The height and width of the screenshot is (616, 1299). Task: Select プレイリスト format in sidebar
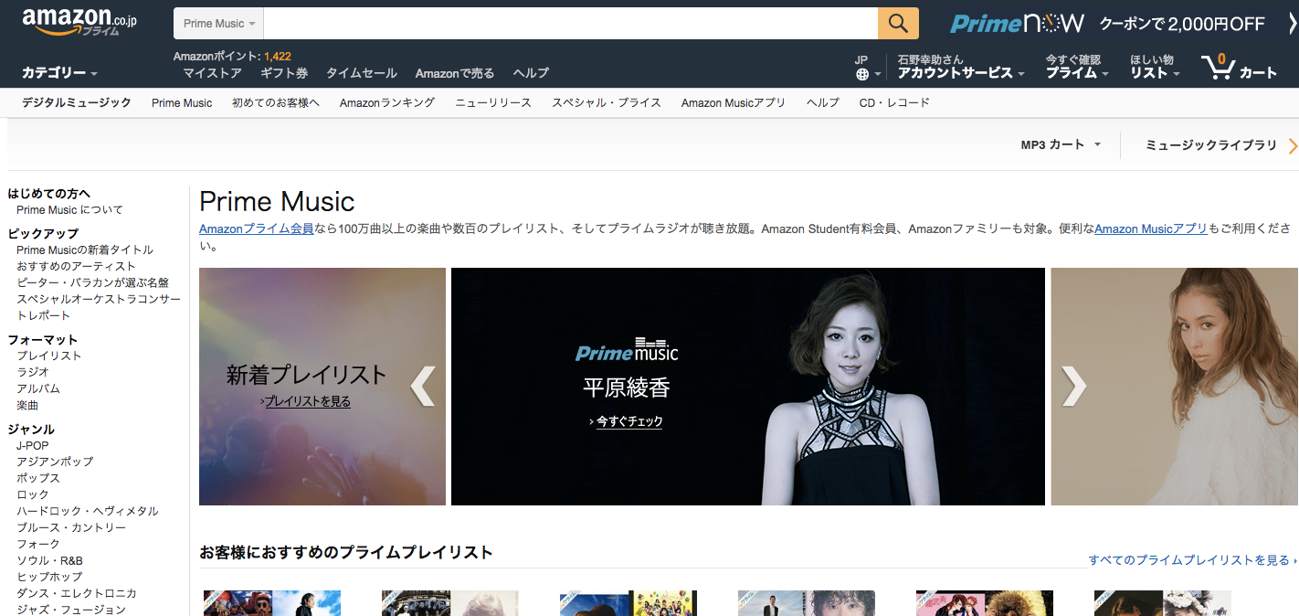(x=49, y=356)
